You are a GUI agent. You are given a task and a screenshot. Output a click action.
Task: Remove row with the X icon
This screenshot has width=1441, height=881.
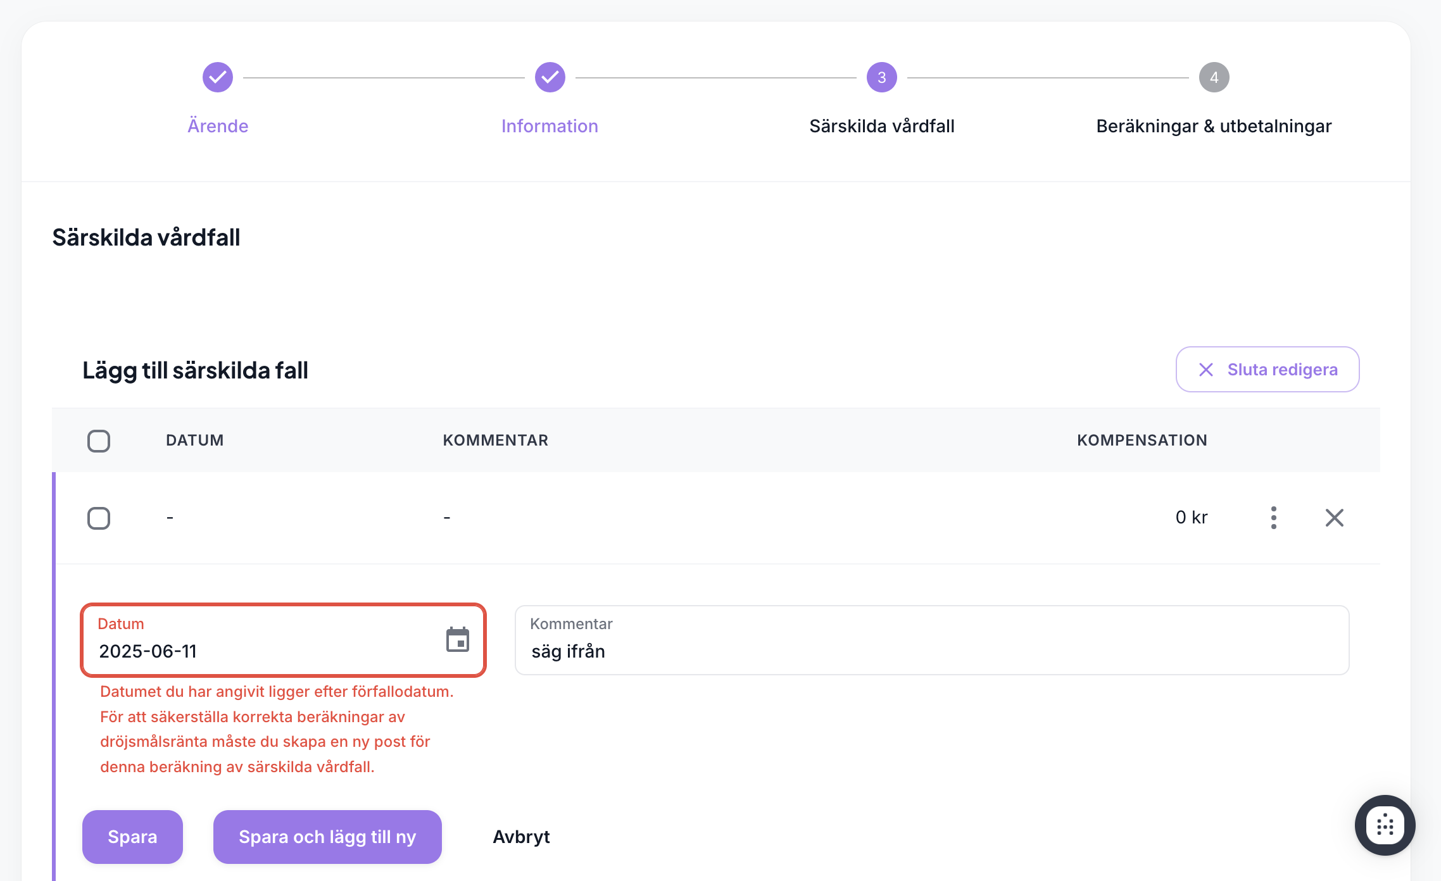point(1334,518)
